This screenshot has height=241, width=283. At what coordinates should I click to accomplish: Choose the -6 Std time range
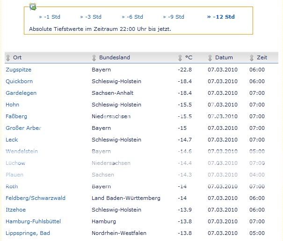click(x=132, y=17)
